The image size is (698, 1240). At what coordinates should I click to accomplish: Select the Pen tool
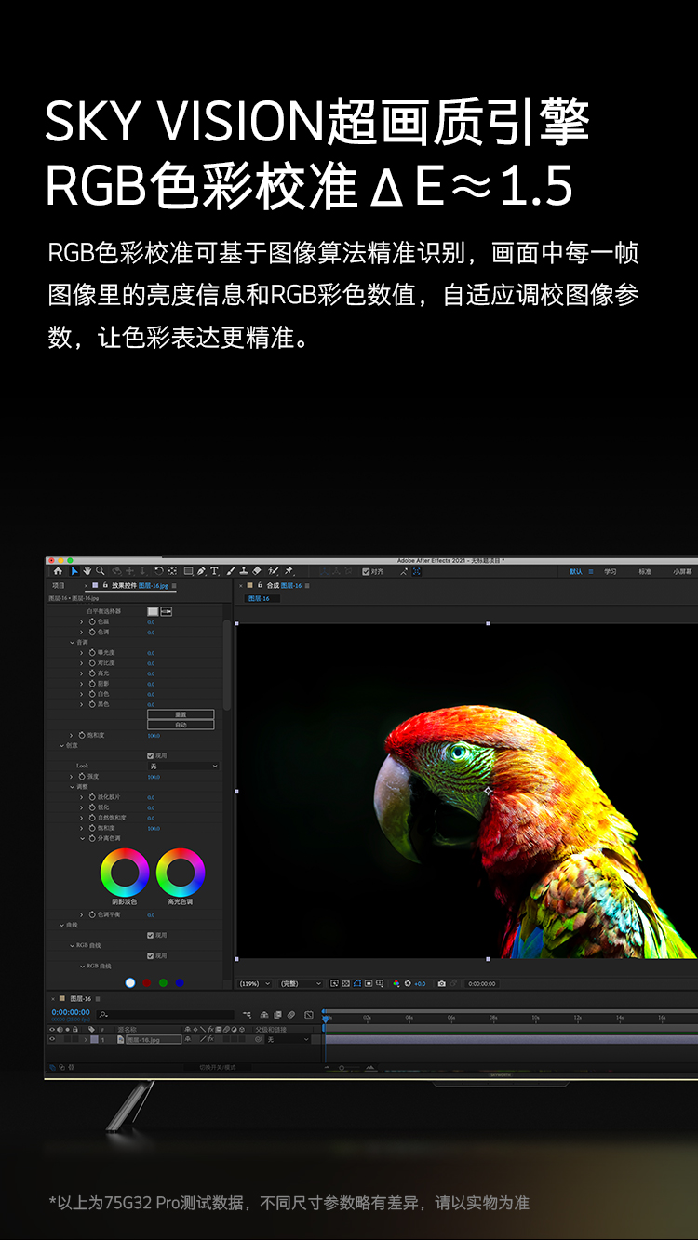[x=201, y=570]
